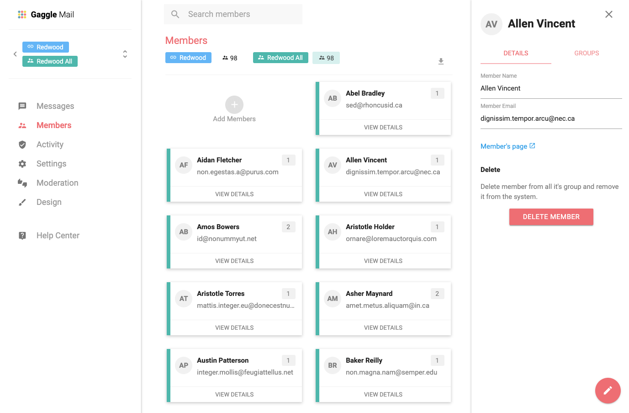Select the Activity shield icon
The image size is (629, 413).
click(x=22, y=144)
